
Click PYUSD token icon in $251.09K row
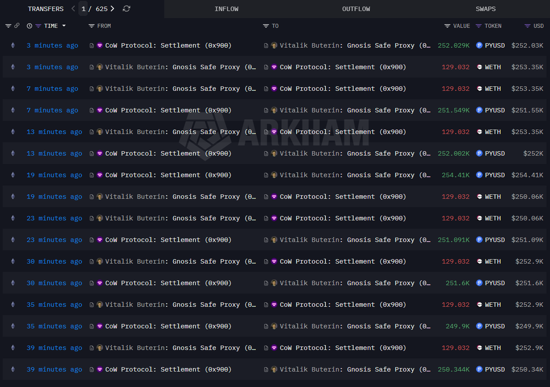[479, 240]
